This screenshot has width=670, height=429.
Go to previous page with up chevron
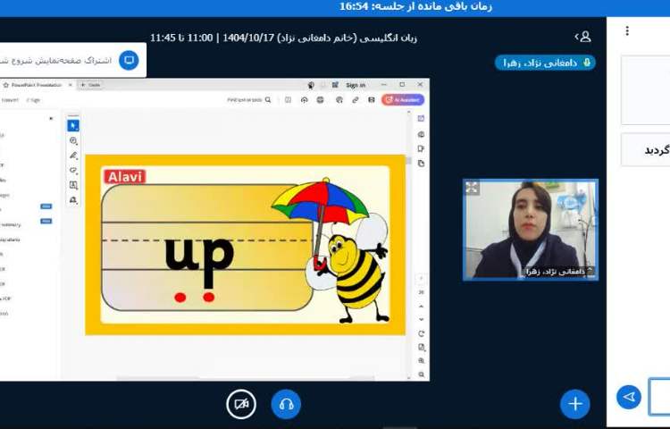[x=421, y=307]
